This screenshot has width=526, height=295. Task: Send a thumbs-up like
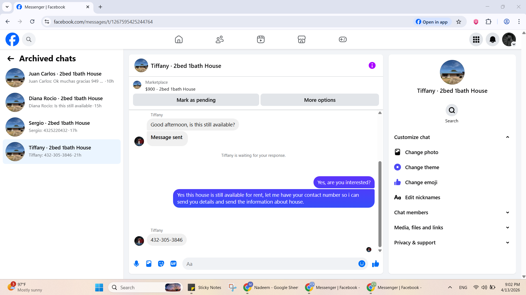375,264
